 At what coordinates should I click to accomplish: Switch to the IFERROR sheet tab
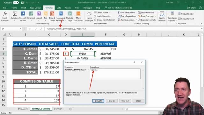[x=58, y=109]
